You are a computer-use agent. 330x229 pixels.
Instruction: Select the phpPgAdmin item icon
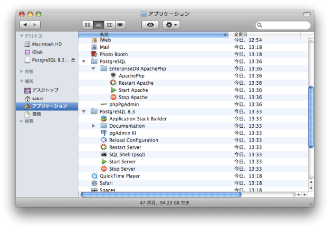click(x=104, y=104)
